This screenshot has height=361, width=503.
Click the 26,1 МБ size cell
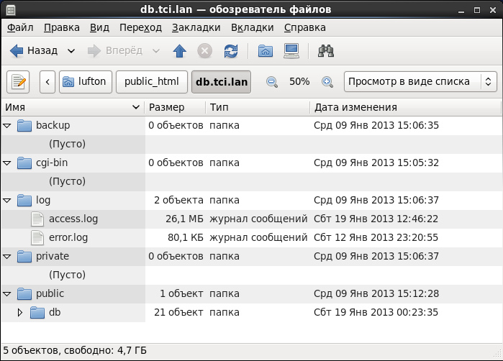(x=184, y=219)
